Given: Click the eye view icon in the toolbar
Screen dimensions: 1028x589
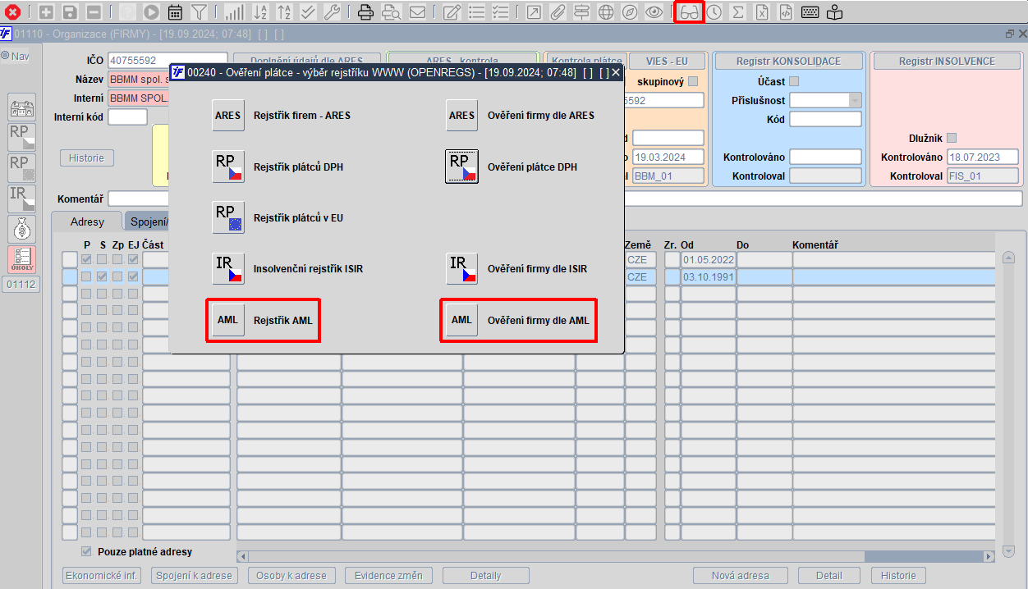Looking at the screenshot, I should point(654,12).
